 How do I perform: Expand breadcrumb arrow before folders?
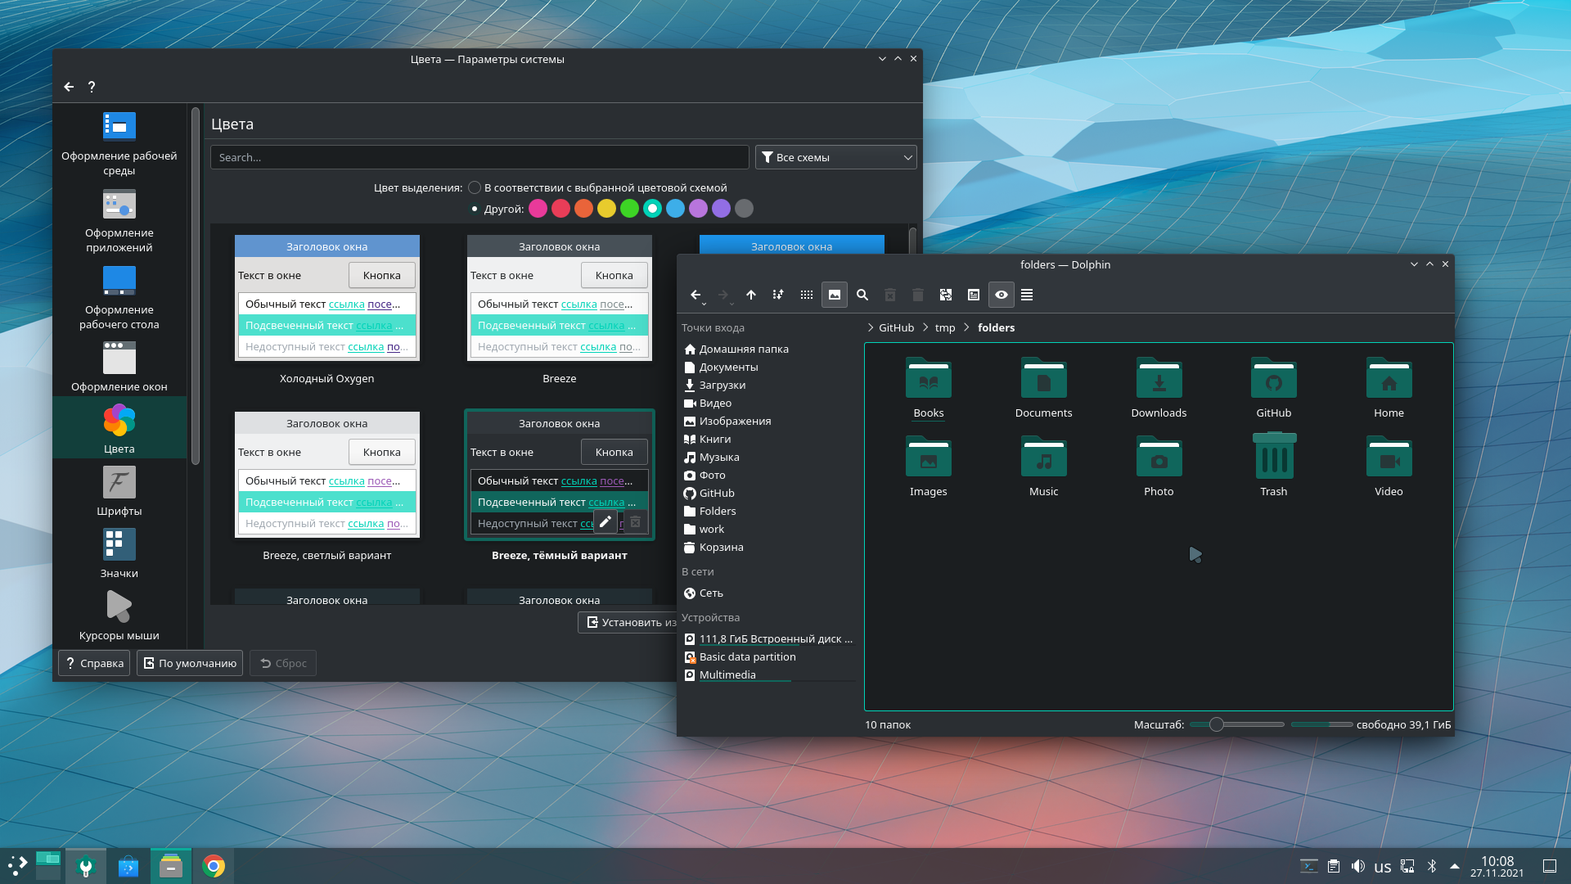(966, 327)
